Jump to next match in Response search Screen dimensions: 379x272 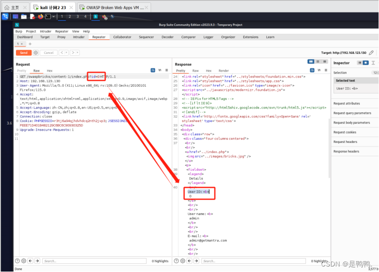(196, 261)
